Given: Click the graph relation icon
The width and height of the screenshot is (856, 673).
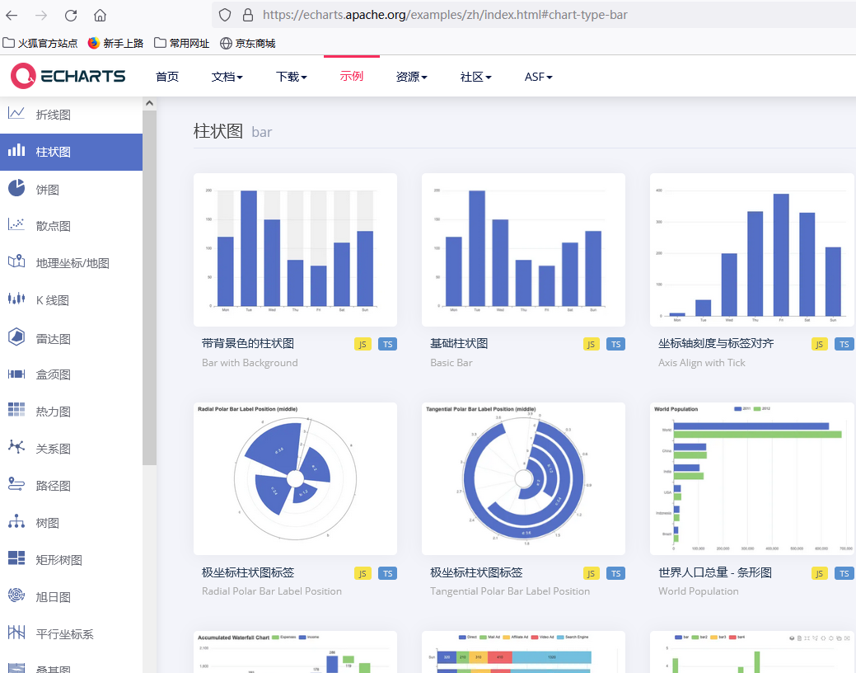Looking at the screenshot, I should [16, 447].
